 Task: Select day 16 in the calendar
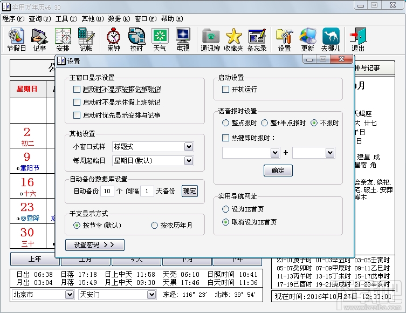(x=28, y=186)
